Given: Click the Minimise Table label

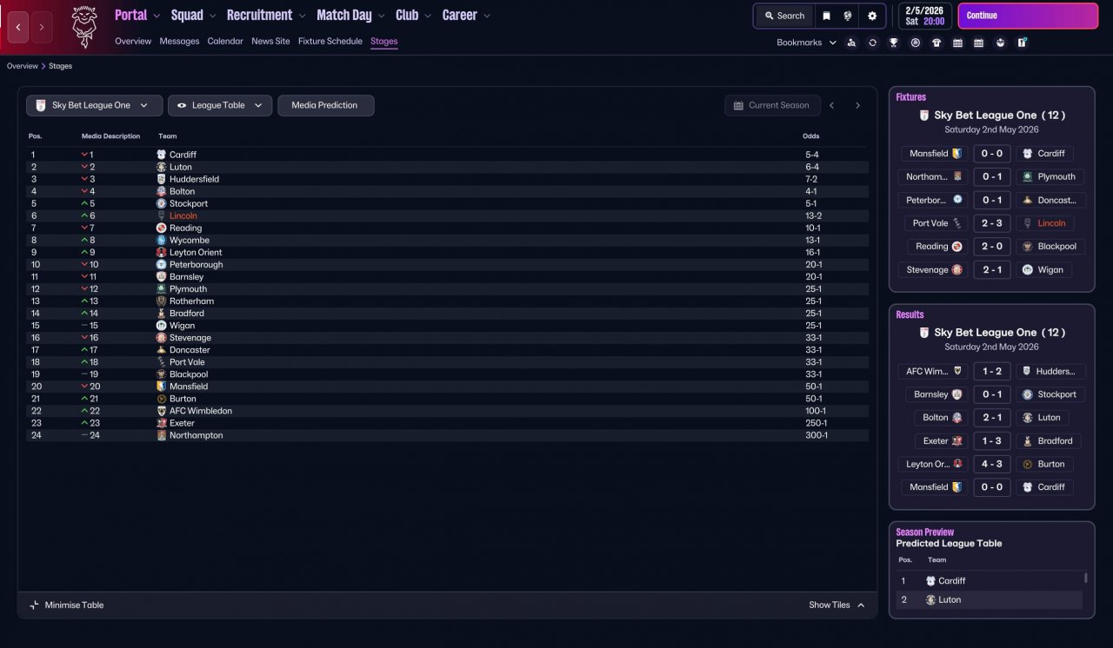Looking at the screenshot, I should click(74, 605).
